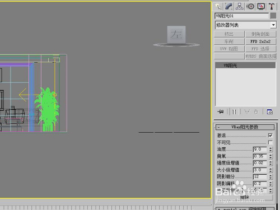Screen dimensions: 280x210
Task: Click the 强度倍增值 value field
Action: click(260, 163)
